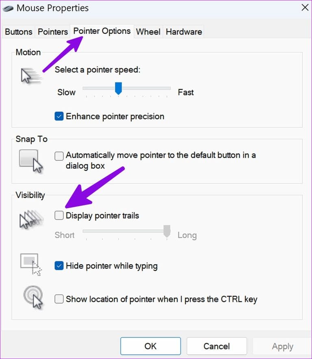The image size is (312, 359).
Task: Click the pointer trail length slider handle
Action: coord(167,232)
